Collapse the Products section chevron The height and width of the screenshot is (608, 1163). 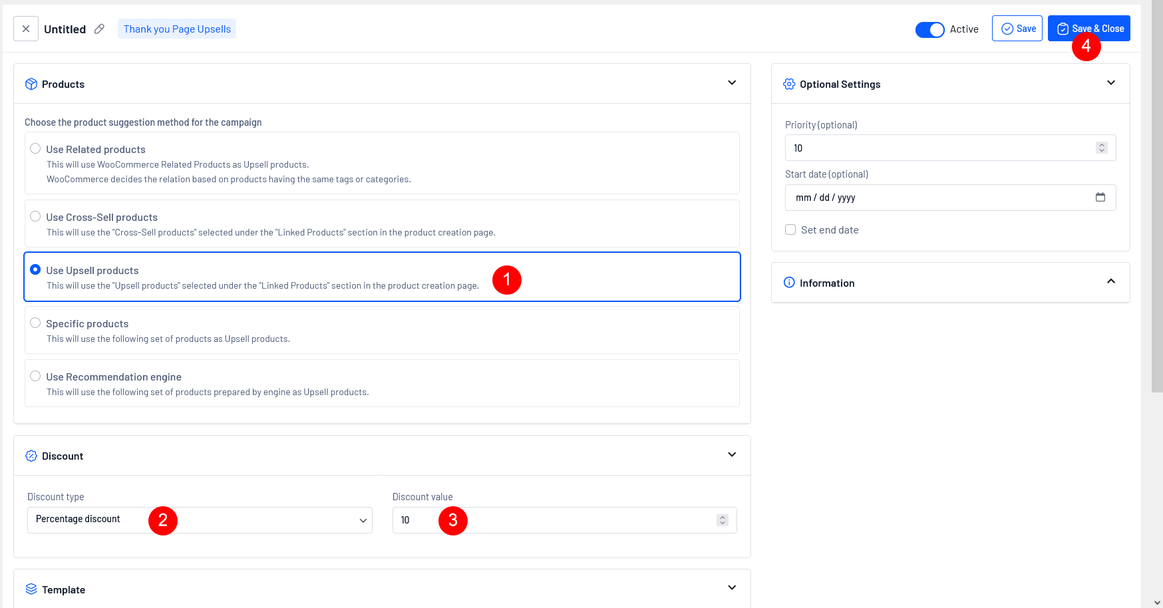click(732, 83)
